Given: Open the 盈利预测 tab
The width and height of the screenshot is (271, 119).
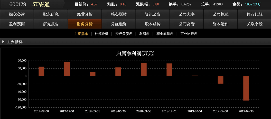Looking at the screenshot, I should coord(17,24).
